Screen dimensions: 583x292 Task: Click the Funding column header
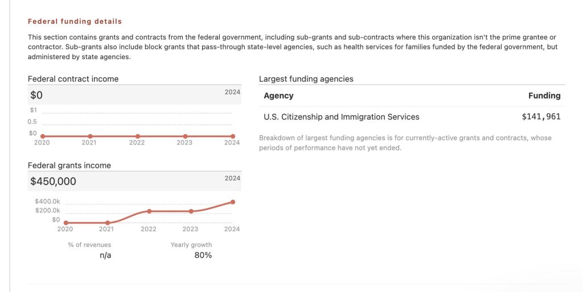[544, 96]
